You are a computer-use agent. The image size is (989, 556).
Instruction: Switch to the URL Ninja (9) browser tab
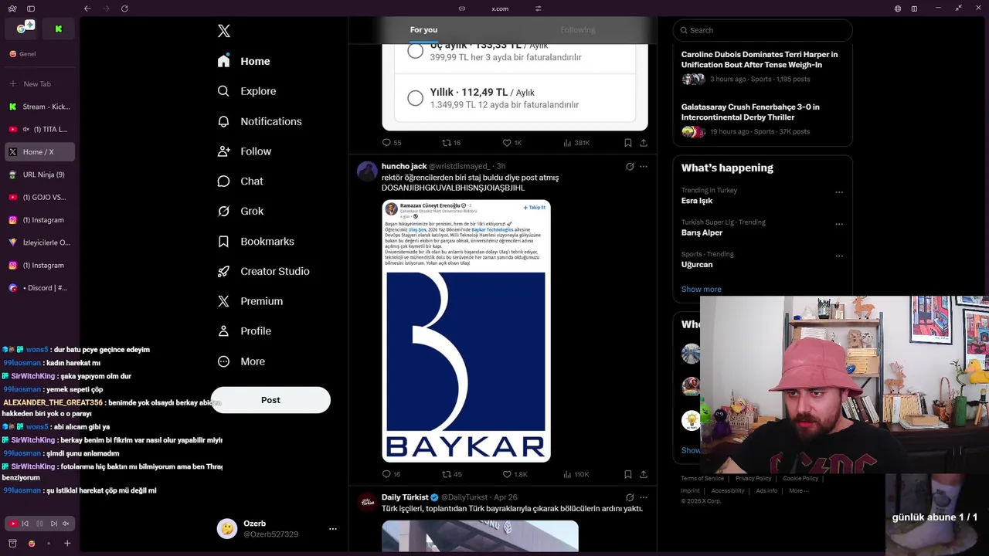point(40,175)
